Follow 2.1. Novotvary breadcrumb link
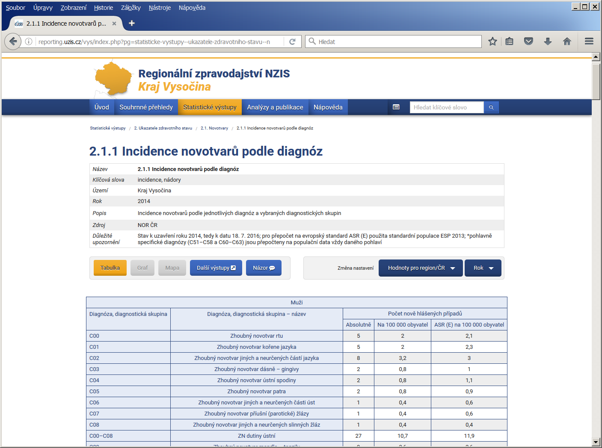 tap(214, 128)
